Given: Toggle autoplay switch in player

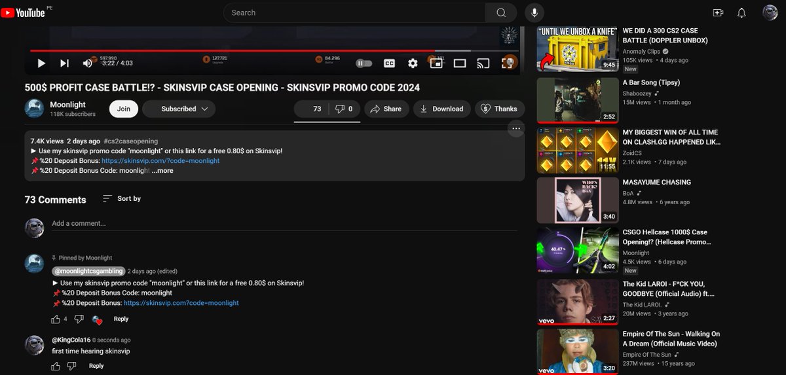Looking at the screenshot, I should click(364, 63).
